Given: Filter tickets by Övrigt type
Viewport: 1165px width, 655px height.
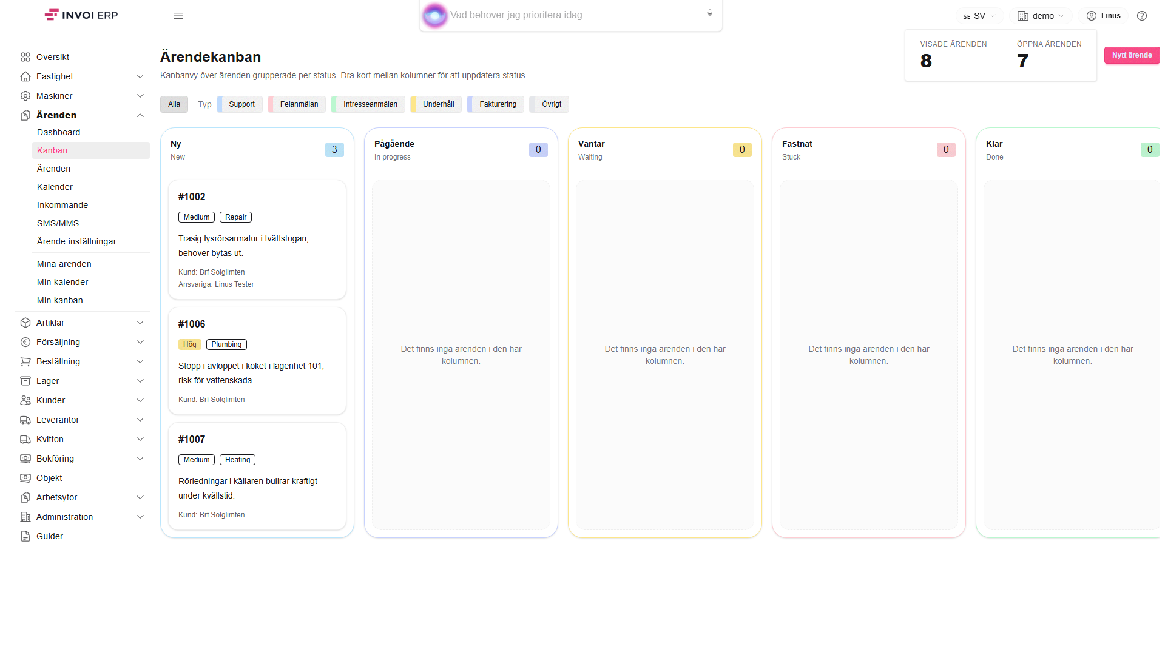Looking at the screenshot, I should [x=550, y=104].
